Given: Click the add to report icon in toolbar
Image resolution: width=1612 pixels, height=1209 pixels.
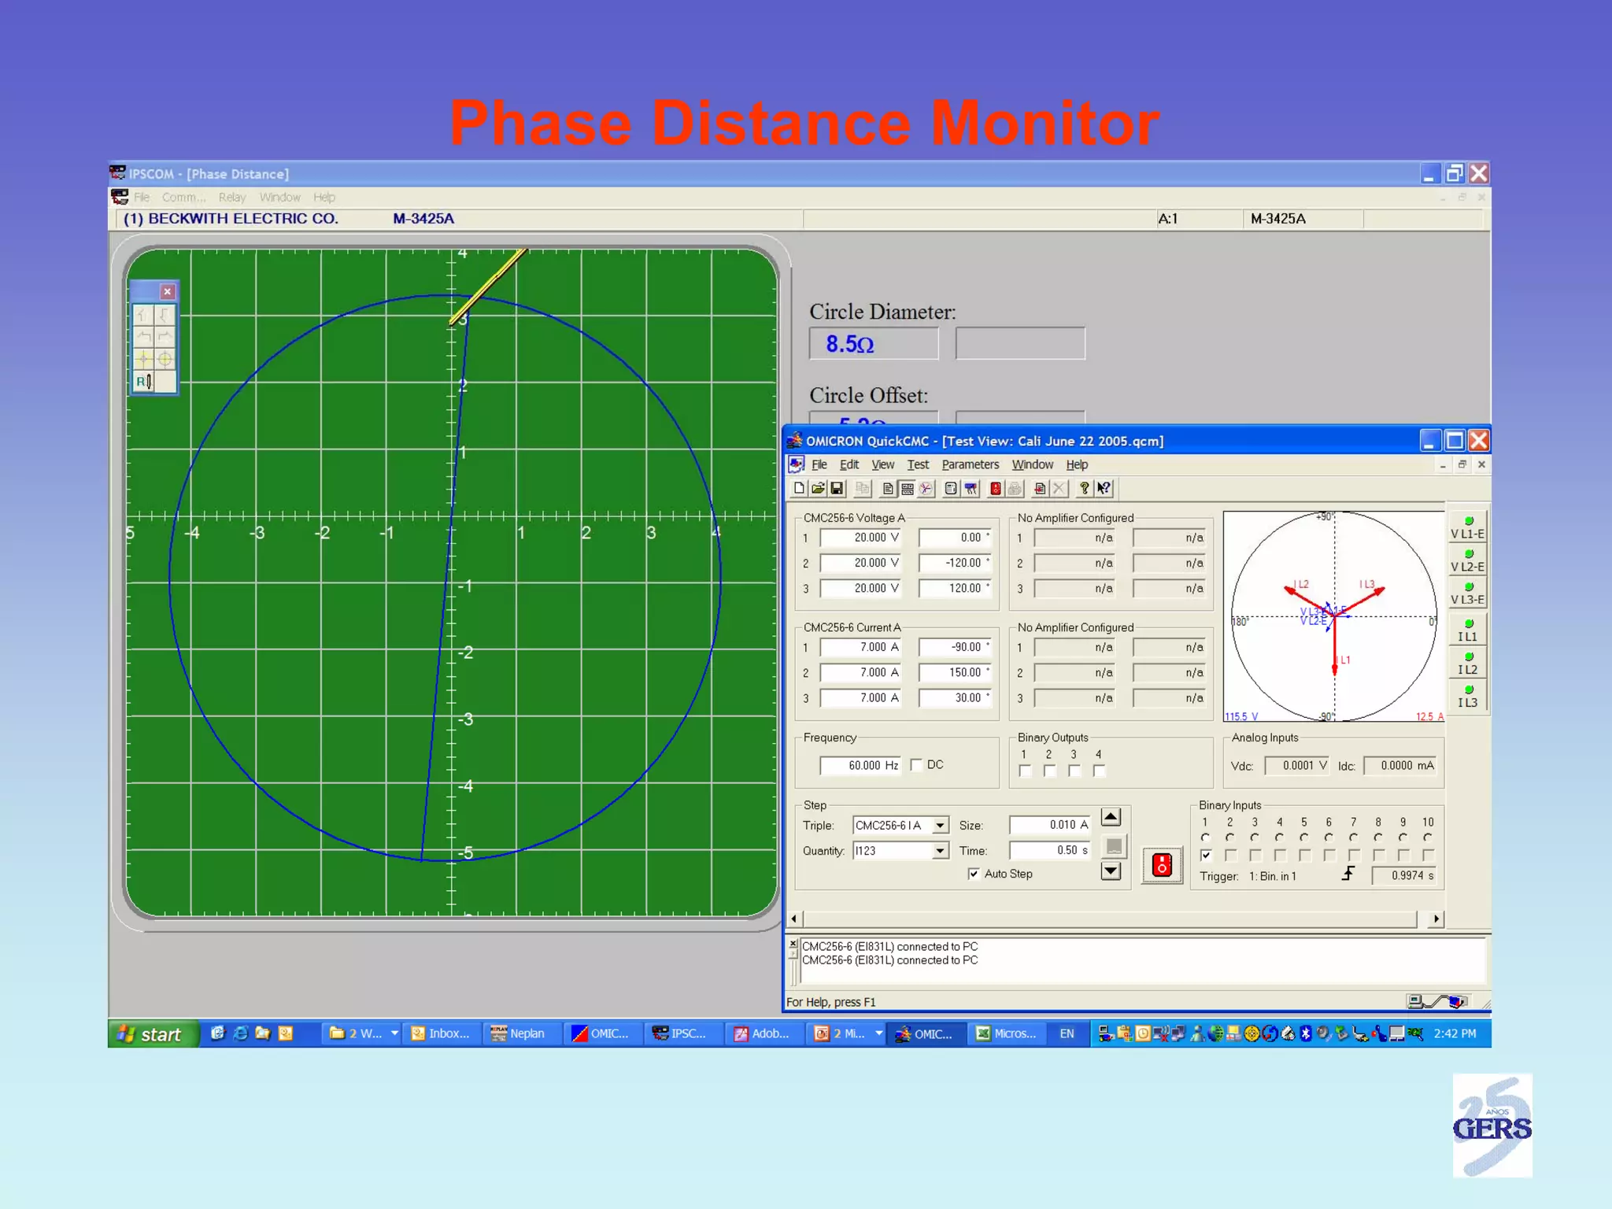Looking at the screenshot, I should click(x=1040, y=488).
